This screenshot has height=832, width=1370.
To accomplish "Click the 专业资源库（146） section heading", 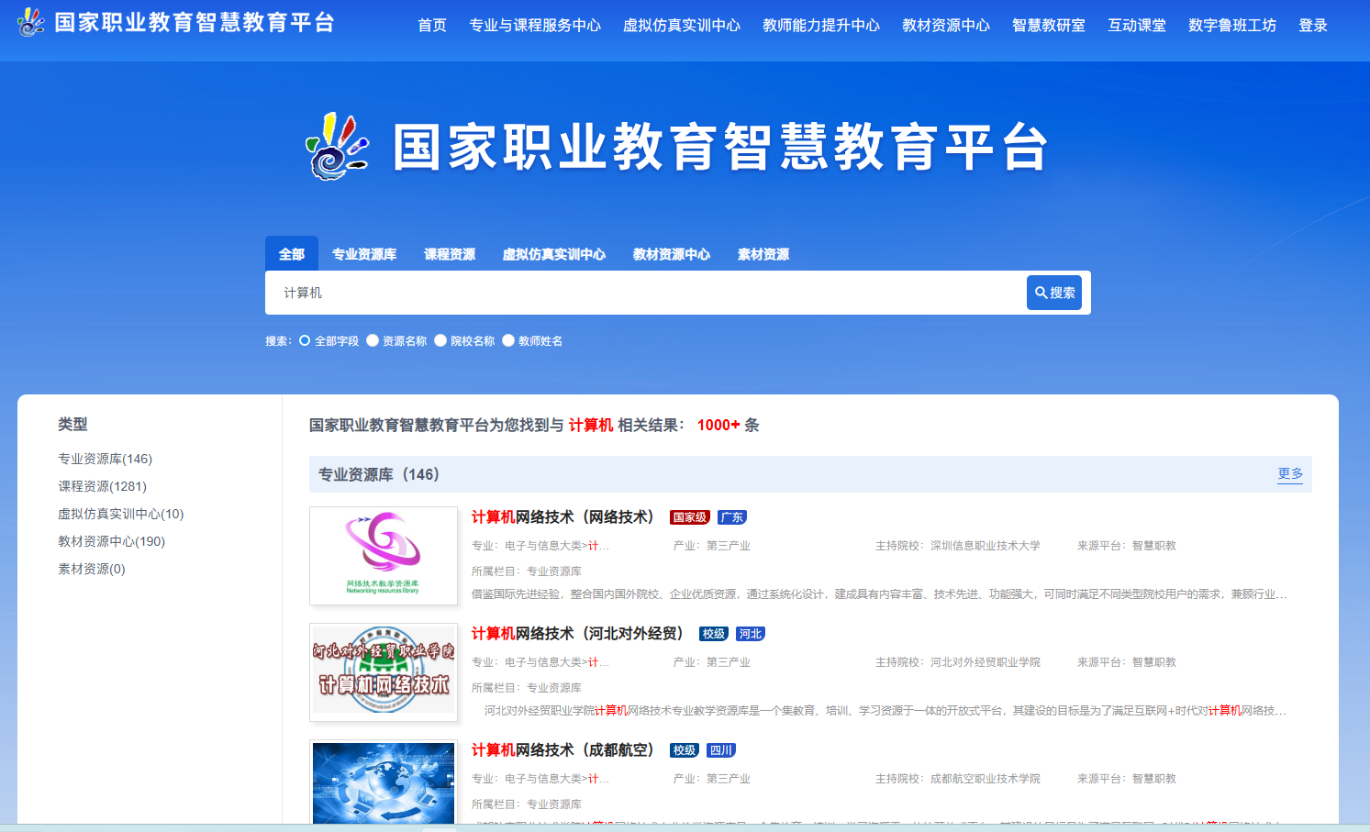I will click(x=379, y=474).
